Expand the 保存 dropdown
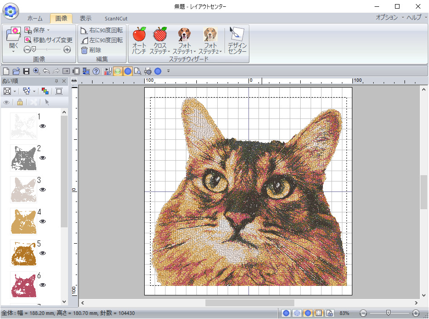 (x=49, y=30)
